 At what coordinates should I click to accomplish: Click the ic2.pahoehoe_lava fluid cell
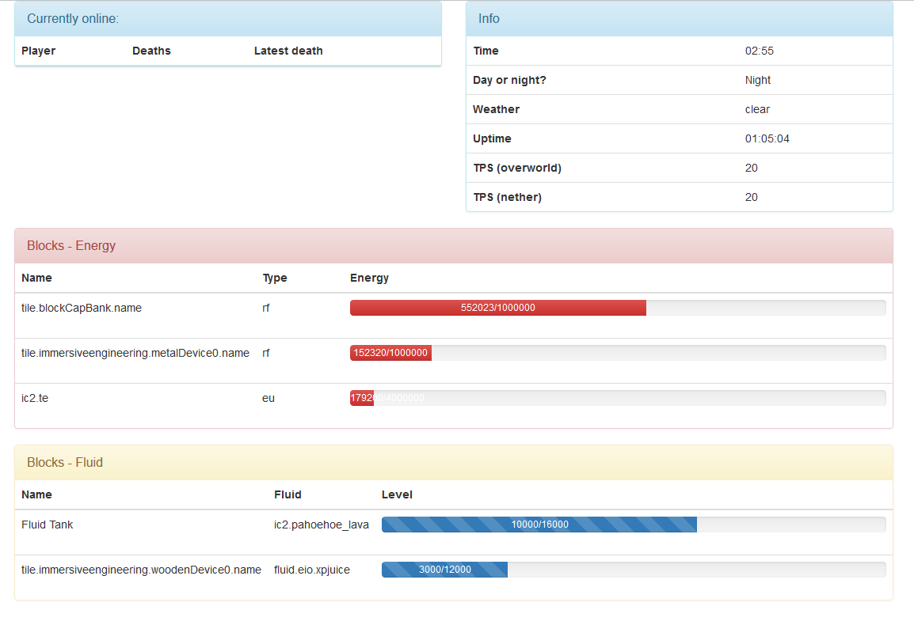[x=321, y=525]
